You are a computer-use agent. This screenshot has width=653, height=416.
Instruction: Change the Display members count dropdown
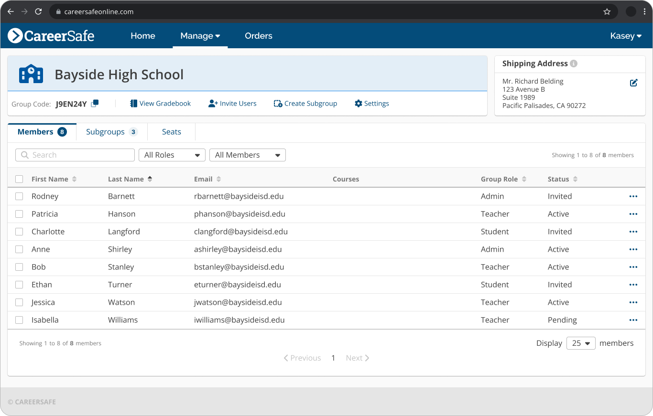581,343
